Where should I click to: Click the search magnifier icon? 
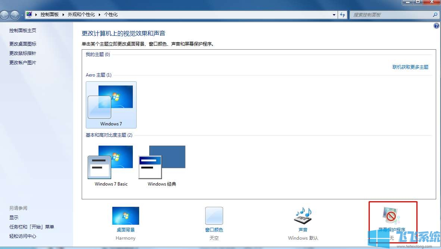(x=435, y=15)
